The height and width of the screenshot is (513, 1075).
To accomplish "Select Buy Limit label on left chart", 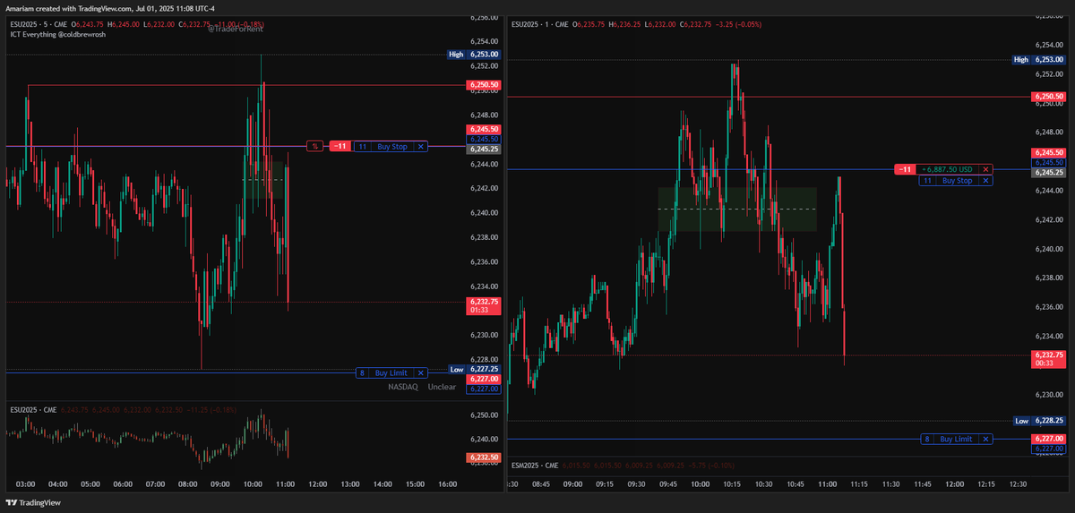I will click(x=391, y=372).
